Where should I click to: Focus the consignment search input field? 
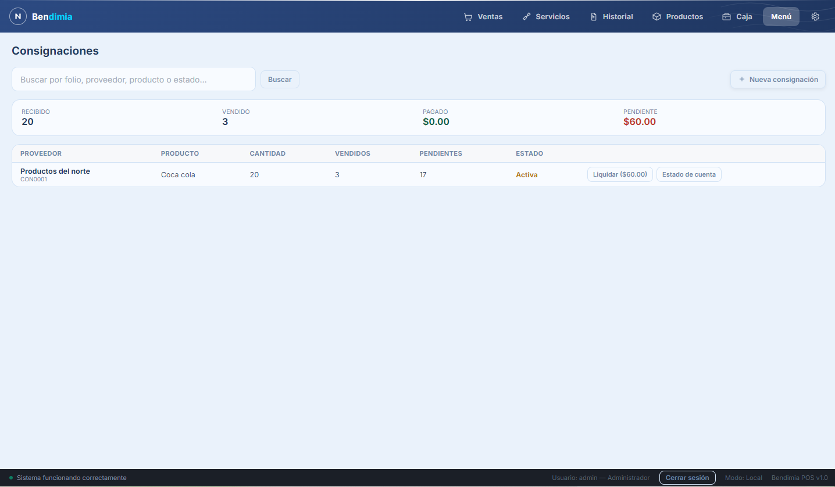(134, 80)
